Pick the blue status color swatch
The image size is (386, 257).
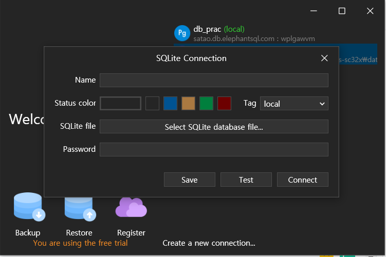(x=170, y=103)
